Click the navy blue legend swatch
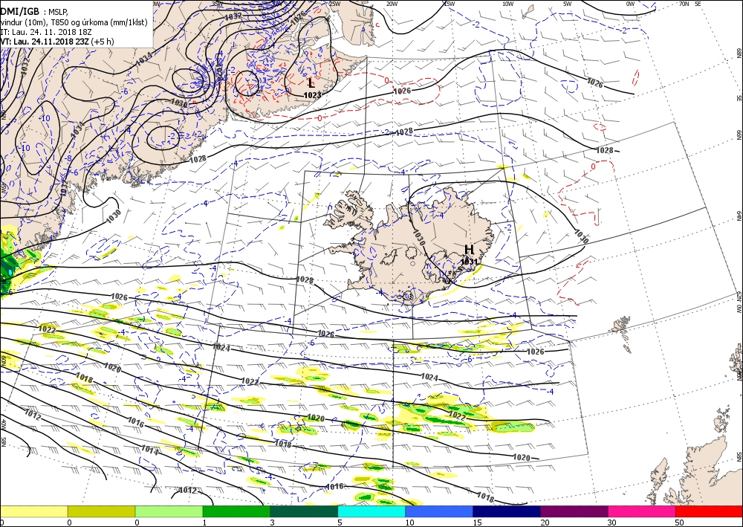The width and height of the screenshot is (743, 527). click(507, 511)
